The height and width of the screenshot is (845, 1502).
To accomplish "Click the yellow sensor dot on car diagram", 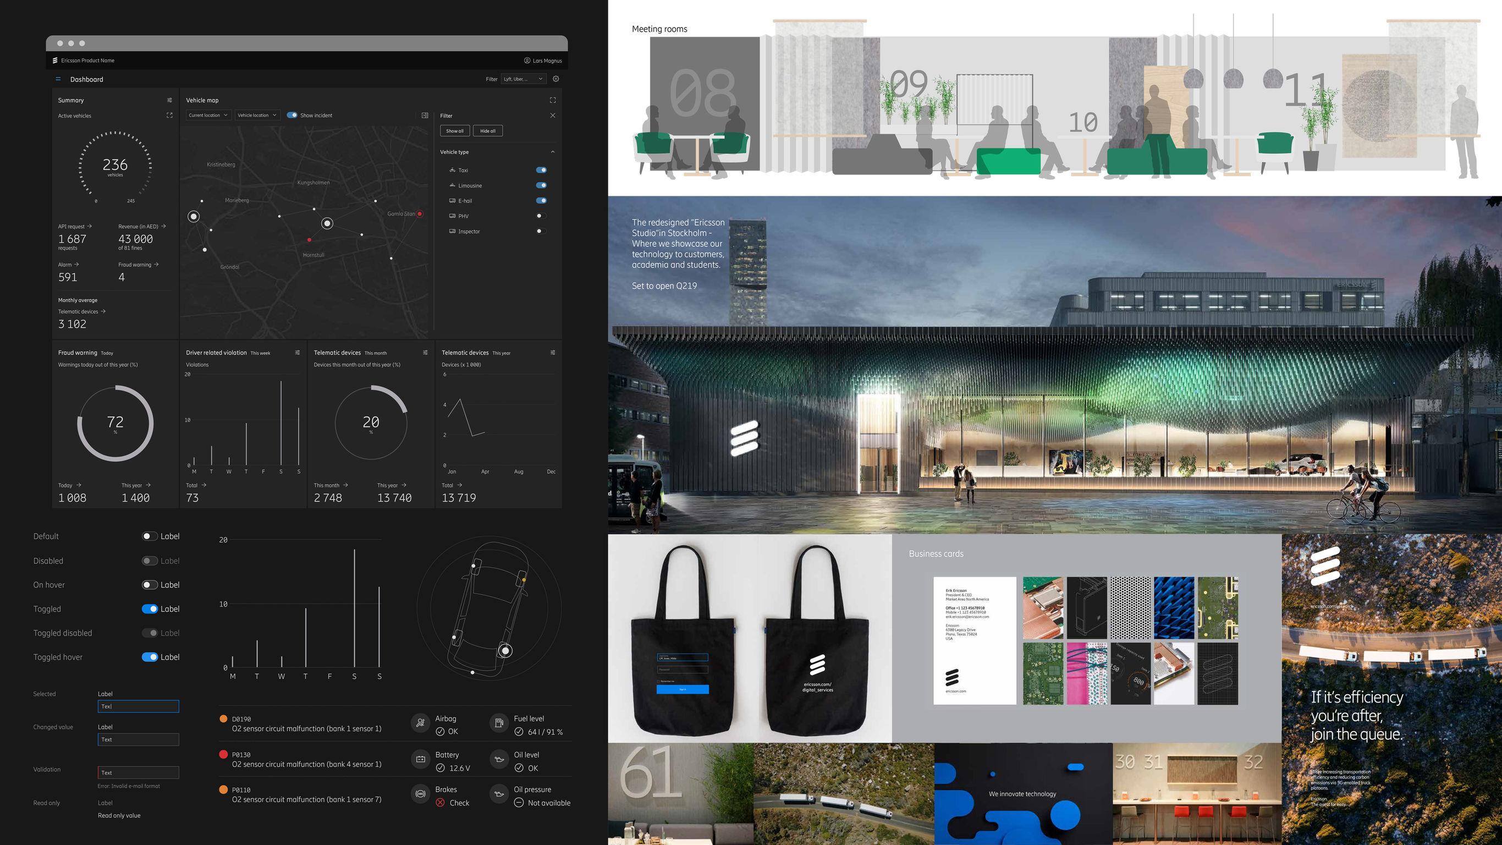I will tap(524, 580).
